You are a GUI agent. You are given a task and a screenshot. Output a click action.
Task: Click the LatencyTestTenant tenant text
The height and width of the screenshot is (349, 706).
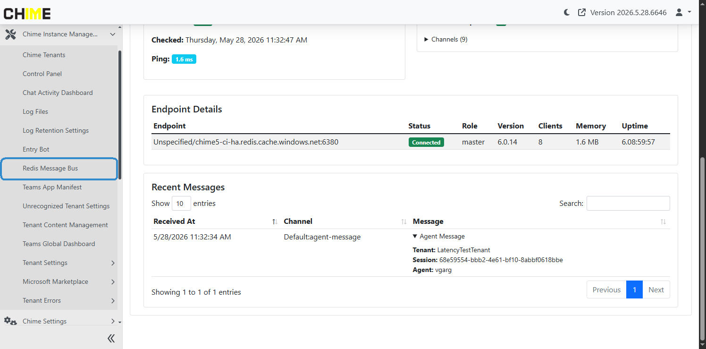(464, 250)
